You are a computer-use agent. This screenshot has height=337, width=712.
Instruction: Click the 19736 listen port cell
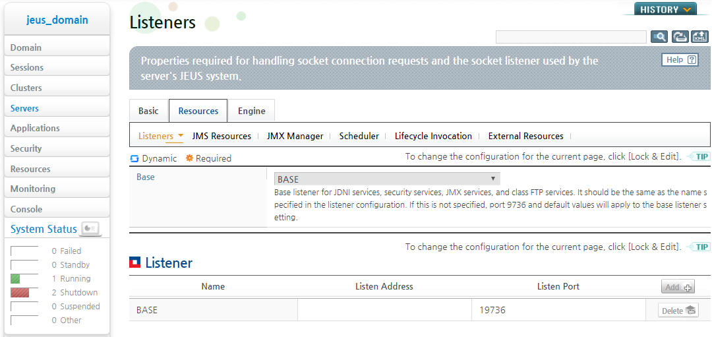click(x=558, y=311)
